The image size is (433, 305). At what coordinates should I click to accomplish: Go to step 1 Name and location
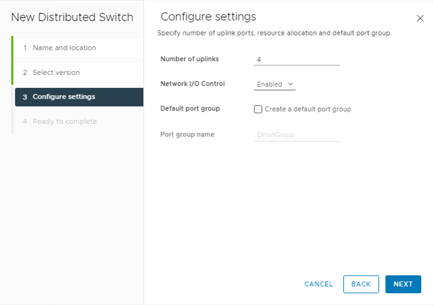[64, 48]
